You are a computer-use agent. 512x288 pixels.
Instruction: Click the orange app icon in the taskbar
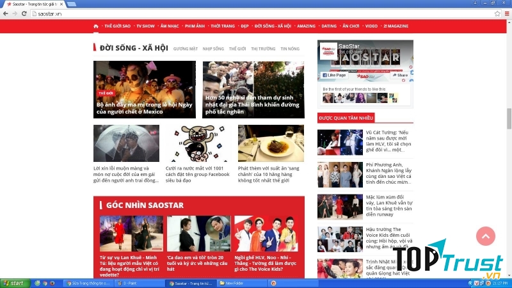[274, 283]
